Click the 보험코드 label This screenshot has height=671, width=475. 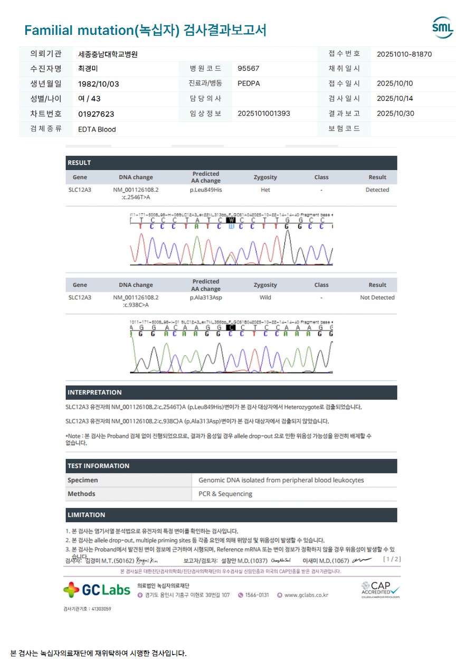pos(344,129)
